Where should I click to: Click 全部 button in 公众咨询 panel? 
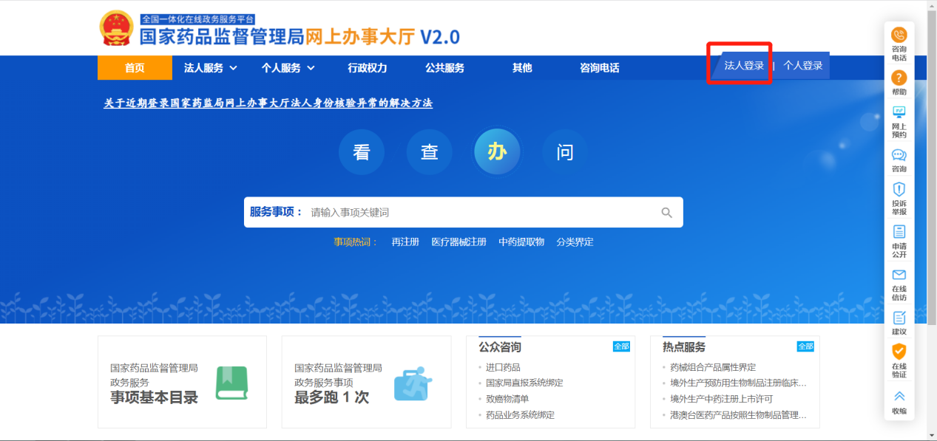pyautogui.click(x=621, y=346)
